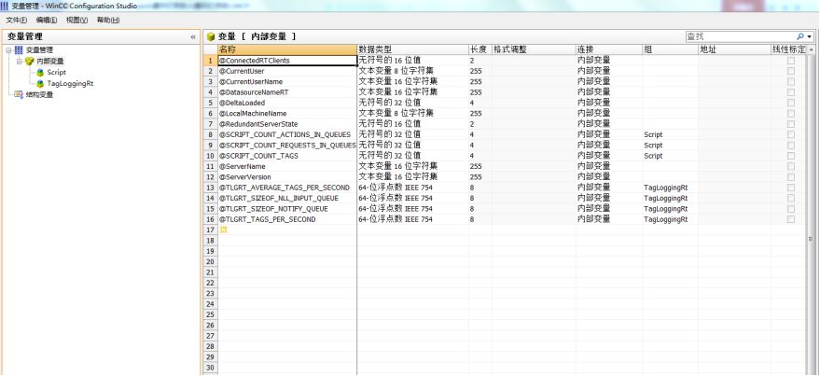Click the @SCRIPT_COUNT_TAGS name cell
The image size is (820, 376).
[x=287, y=156]
